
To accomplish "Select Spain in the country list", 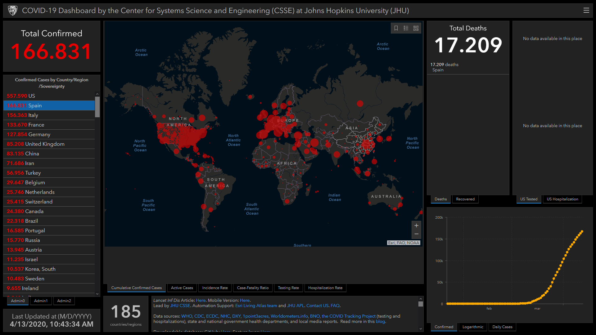I will pyautogui.click(x=49, y=105).
